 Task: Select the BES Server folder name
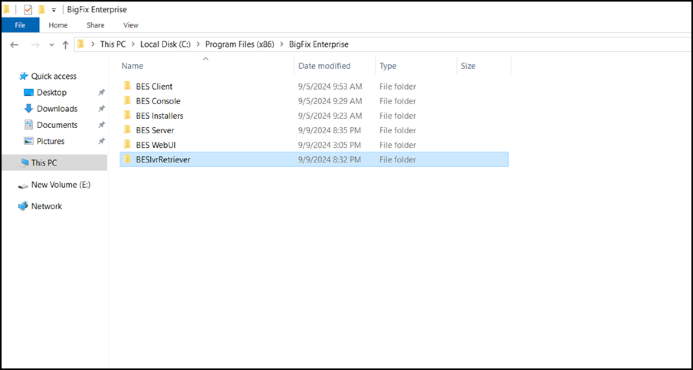pyautogui.click(x=155, y=130)
